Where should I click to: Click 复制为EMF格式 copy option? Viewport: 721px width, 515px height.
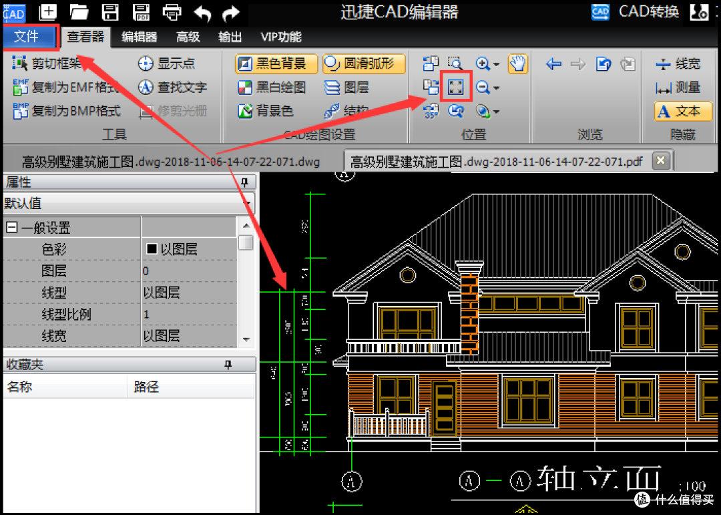tap(65, 87)
